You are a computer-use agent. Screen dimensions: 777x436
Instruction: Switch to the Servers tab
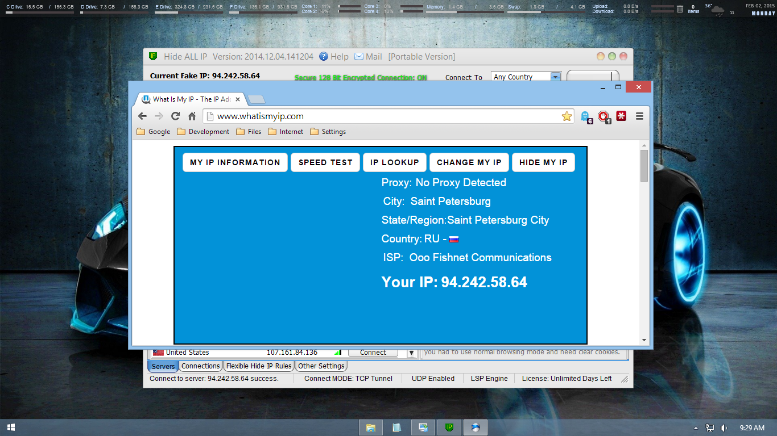(163, 366)
